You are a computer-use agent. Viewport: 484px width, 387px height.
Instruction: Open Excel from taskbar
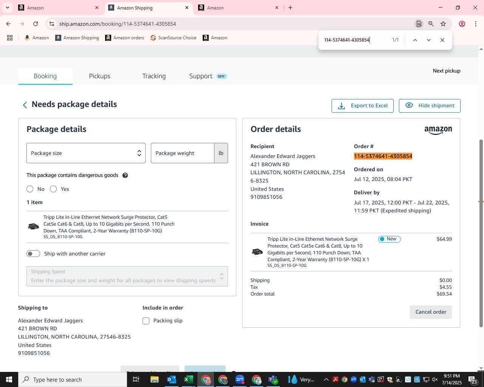pyautogui.click(x=189, y=379)
